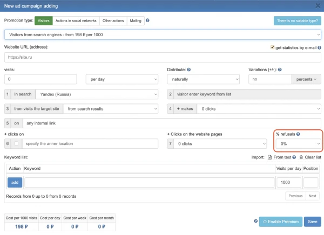Viewport: 324px width, 235px height.
Task: Click the Cost per month 0 ₽ value
Action: 102,226
